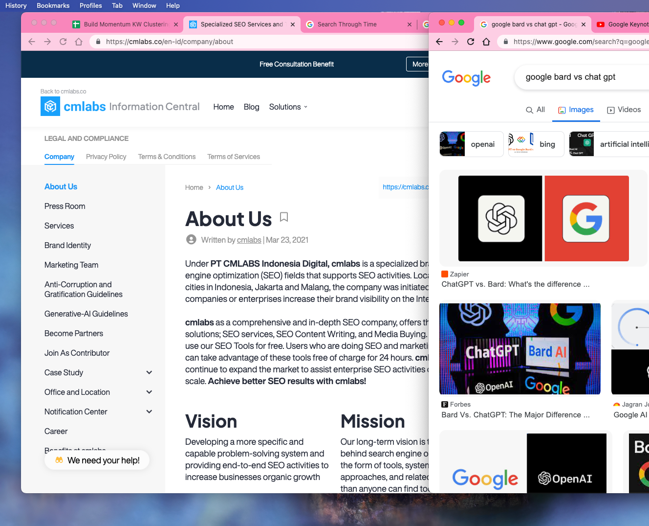This screenshot has height=526, width=649.
Task: Select the Privacy Policy tab
Action: [106, 157]
